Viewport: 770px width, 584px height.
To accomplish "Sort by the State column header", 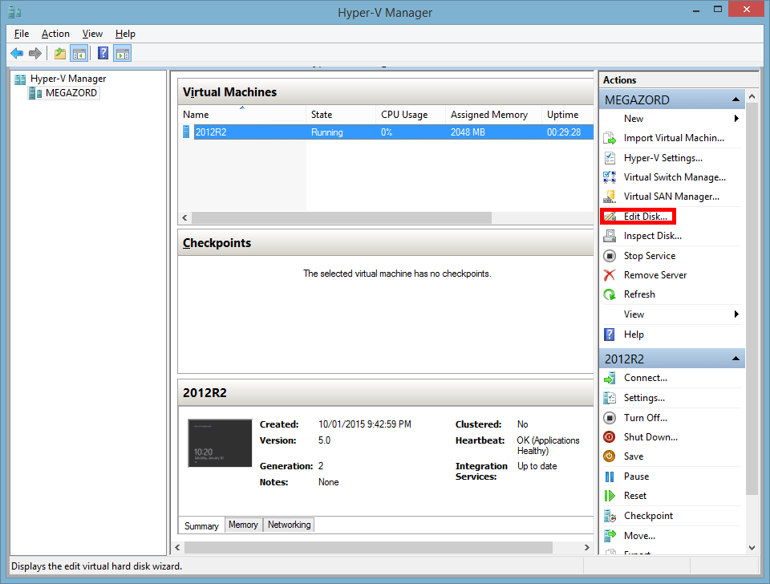I will click(x=341, y=115).
